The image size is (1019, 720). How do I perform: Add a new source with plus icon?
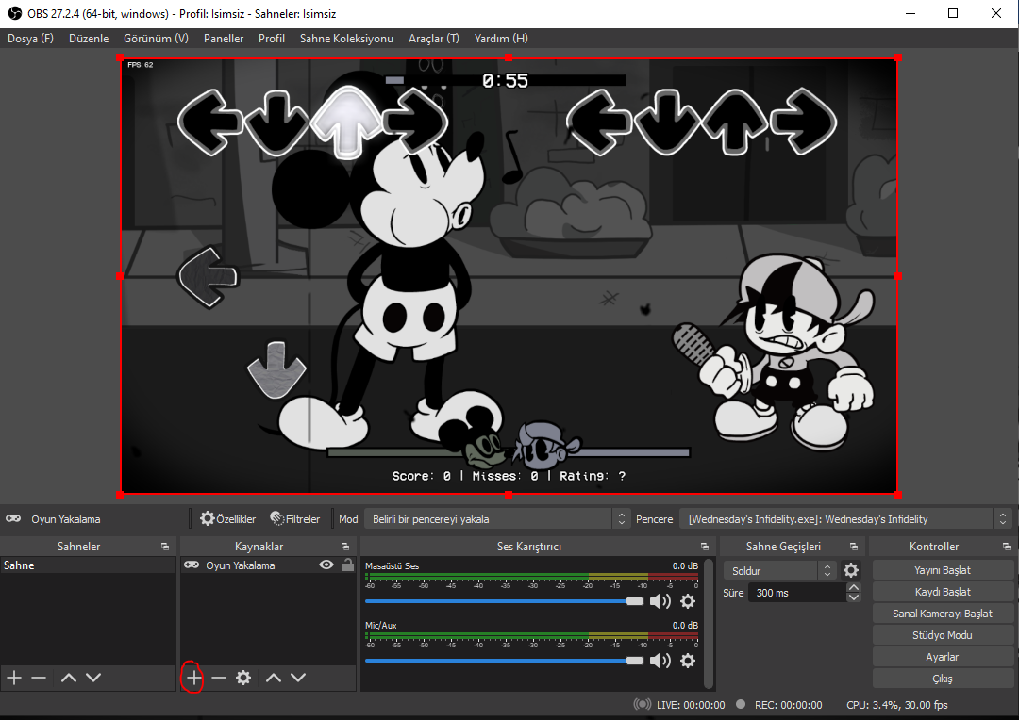[193, 678]
